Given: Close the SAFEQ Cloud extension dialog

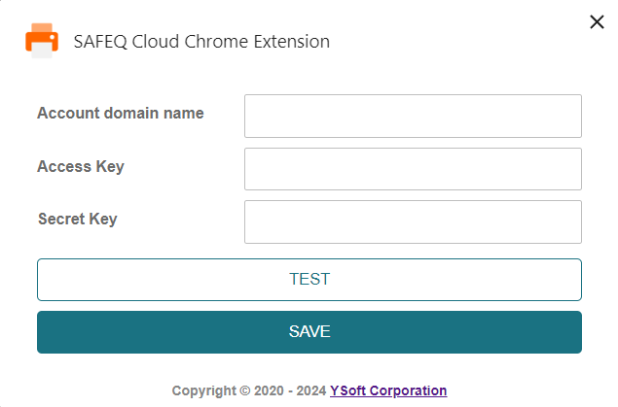Looking at the screenshot, I should pyautogui.click(x=598, y=22).
